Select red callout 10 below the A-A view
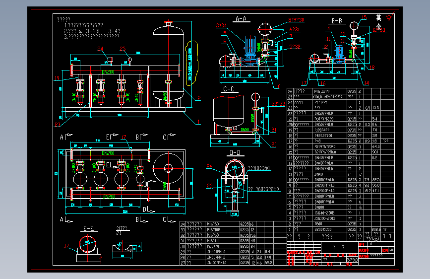The height and width of the screenshot is (279, 430). pyautogui.click(x=278, y=86)
